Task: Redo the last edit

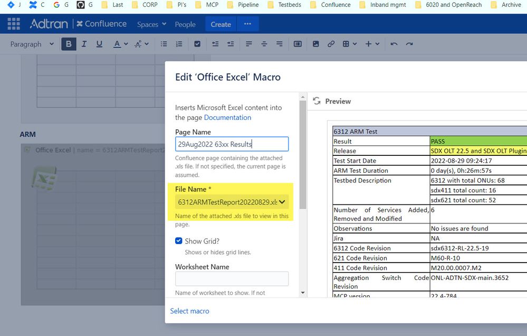Action: coord(409,44)
